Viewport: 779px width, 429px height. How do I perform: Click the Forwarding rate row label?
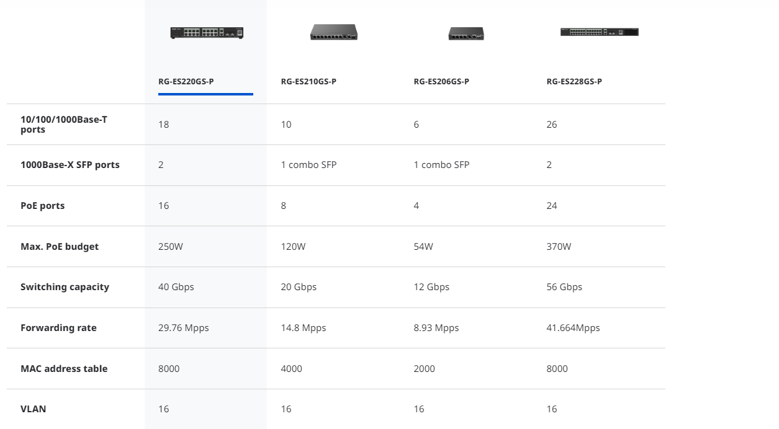click(x=58, y=328)
